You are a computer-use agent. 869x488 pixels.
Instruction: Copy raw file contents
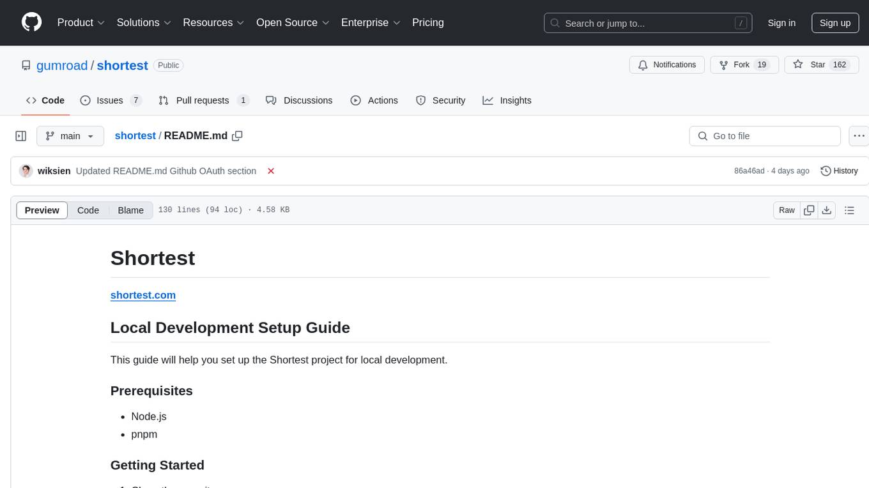pyautogui.click(x=809, y=210)
